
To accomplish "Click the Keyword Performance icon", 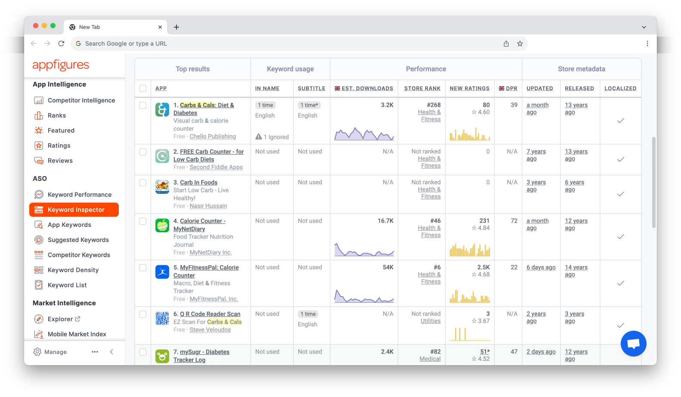I will 39,195.
